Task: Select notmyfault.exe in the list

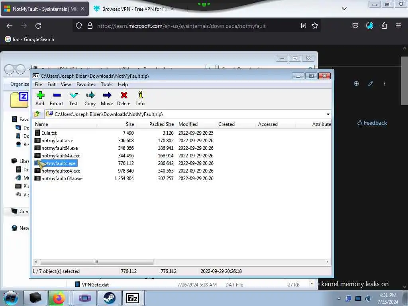Action: pyautogui.click(x=54, y=141)
